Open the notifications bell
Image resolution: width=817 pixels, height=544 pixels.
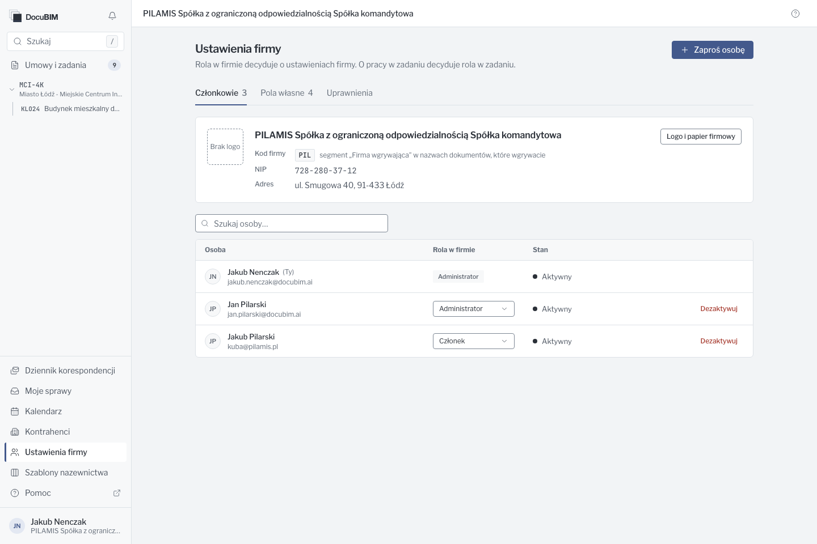(x=112, y=16)
